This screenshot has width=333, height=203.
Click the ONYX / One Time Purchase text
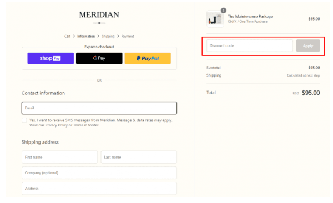tap(248, 22)
